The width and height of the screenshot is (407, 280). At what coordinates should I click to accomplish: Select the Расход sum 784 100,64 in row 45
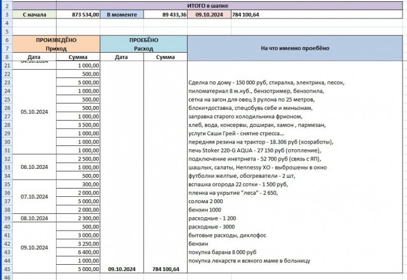click(165, 269)
